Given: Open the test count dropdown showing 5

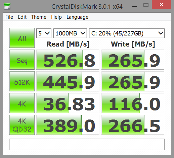Looking at the screenshot, I should tap(44, 33).
